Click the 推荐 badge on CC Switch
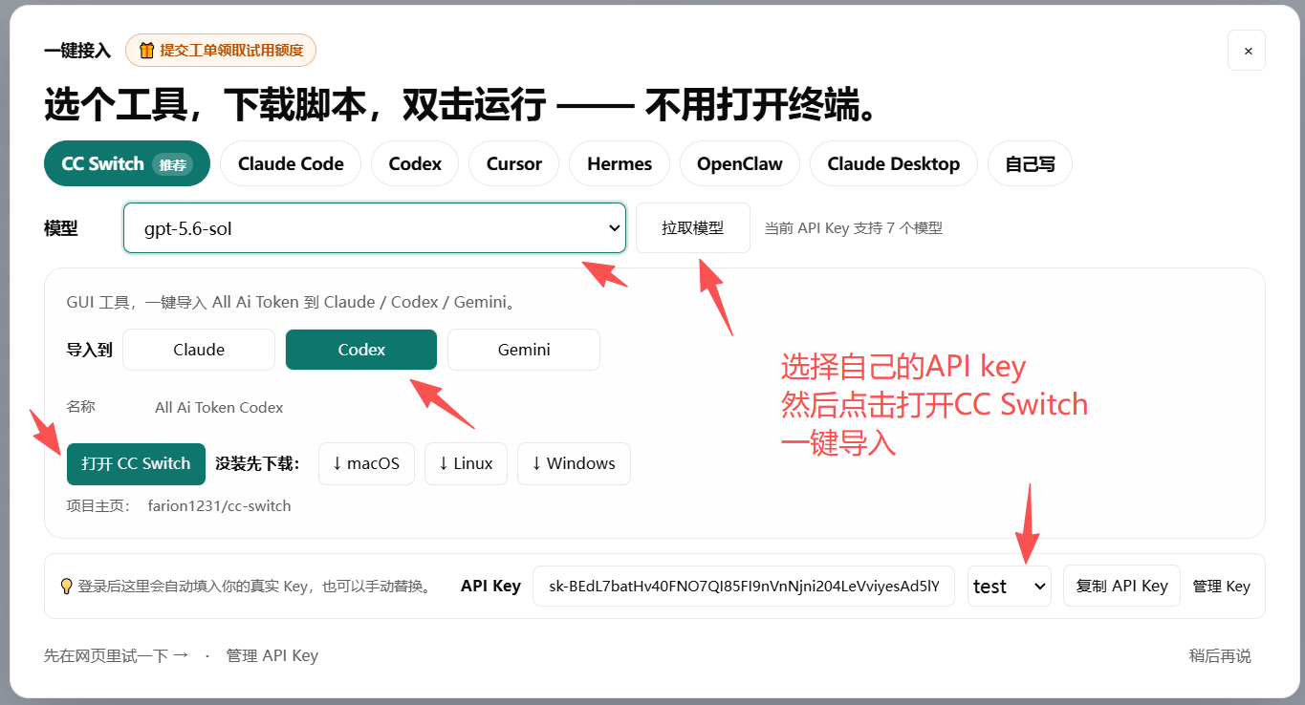 173,164
